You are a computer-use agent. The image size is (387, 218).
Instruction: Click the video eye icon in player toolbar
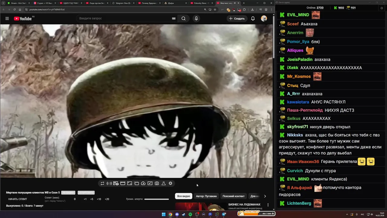point(116,183)
